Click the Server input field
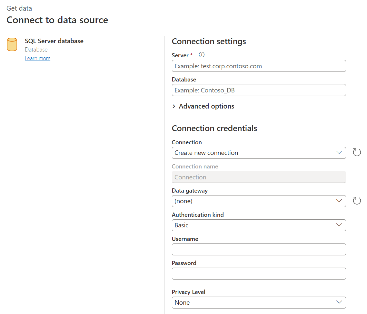The height and width of the screenshot is (314, 367). (258, 66)
